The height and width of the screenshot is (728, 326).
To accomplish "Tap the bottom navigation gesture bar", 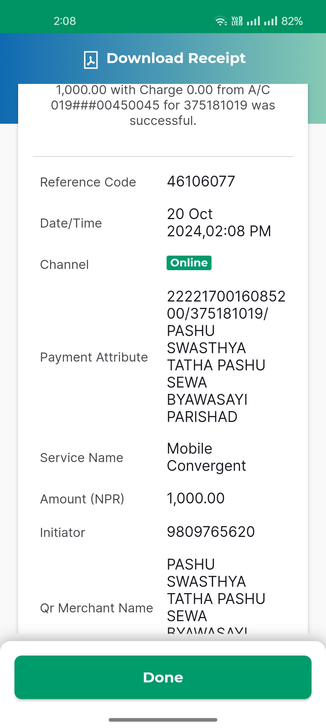I will click(x=163, y=720).
